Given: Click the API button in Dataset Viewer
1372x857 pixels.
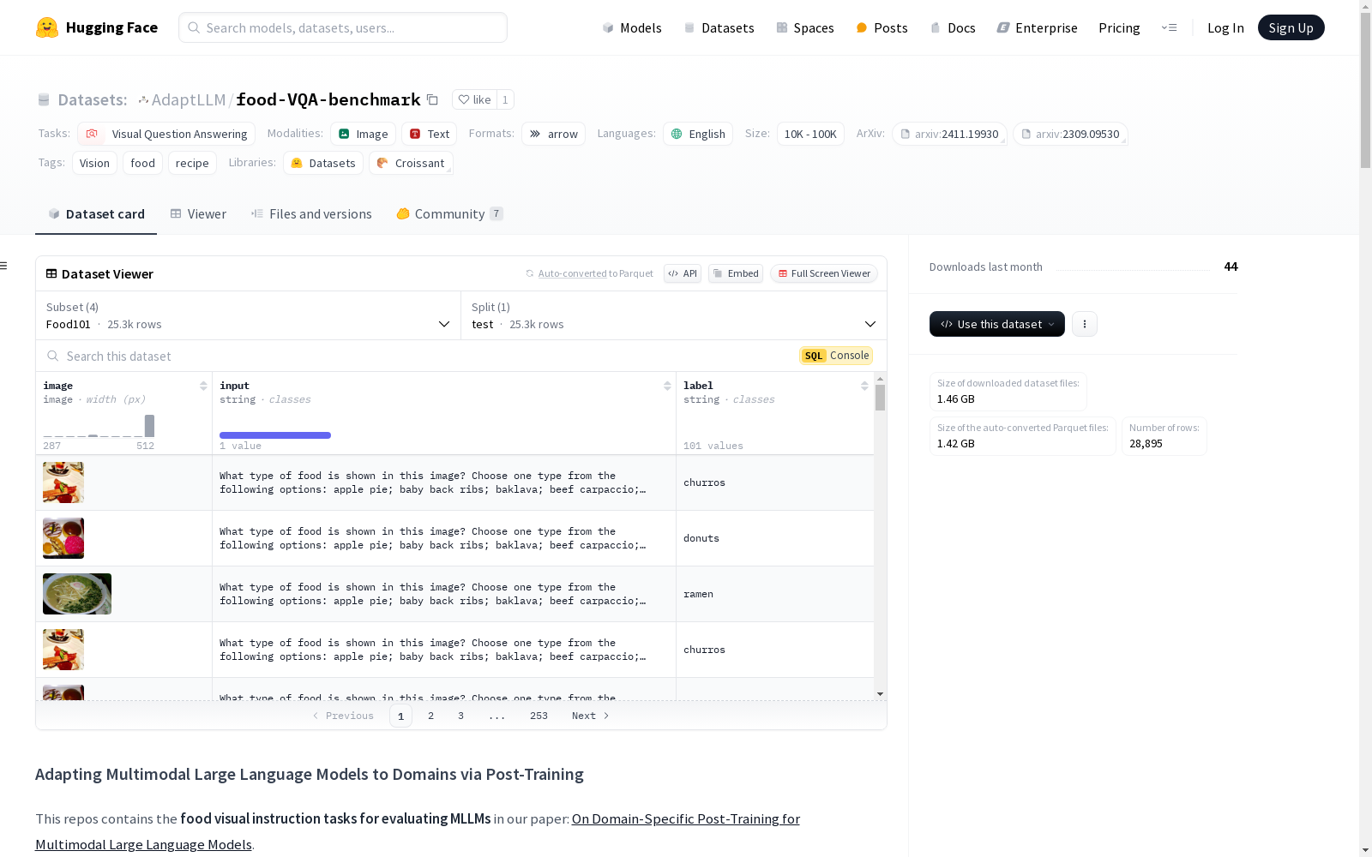Looking at the screenshot, I should (x=683, y=273).
